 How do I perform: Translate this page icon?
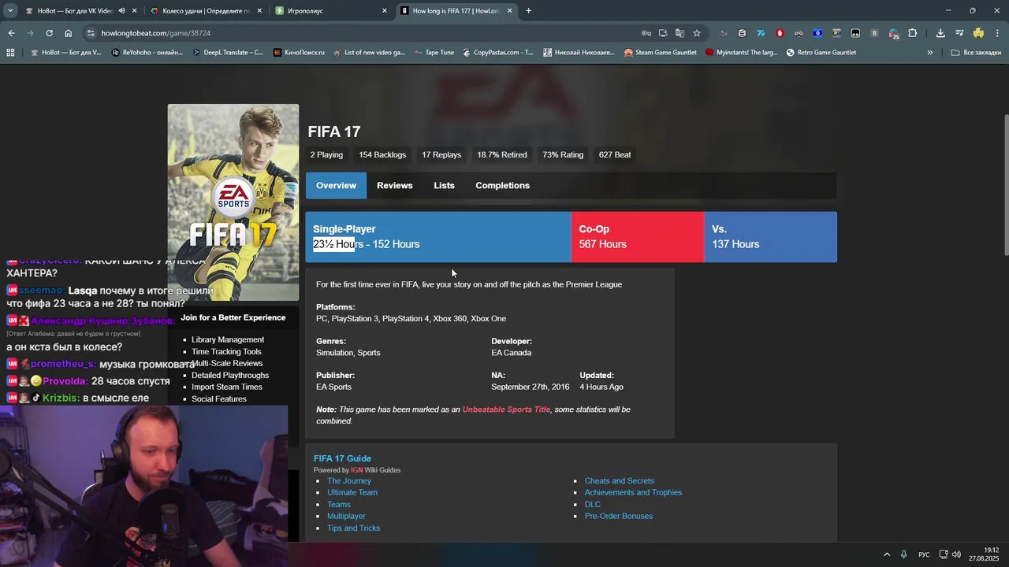[679, 33]
